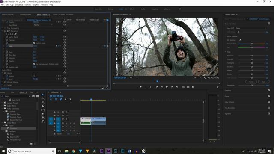
Task: Add marker in timeline panel
Action: point(66,99)
